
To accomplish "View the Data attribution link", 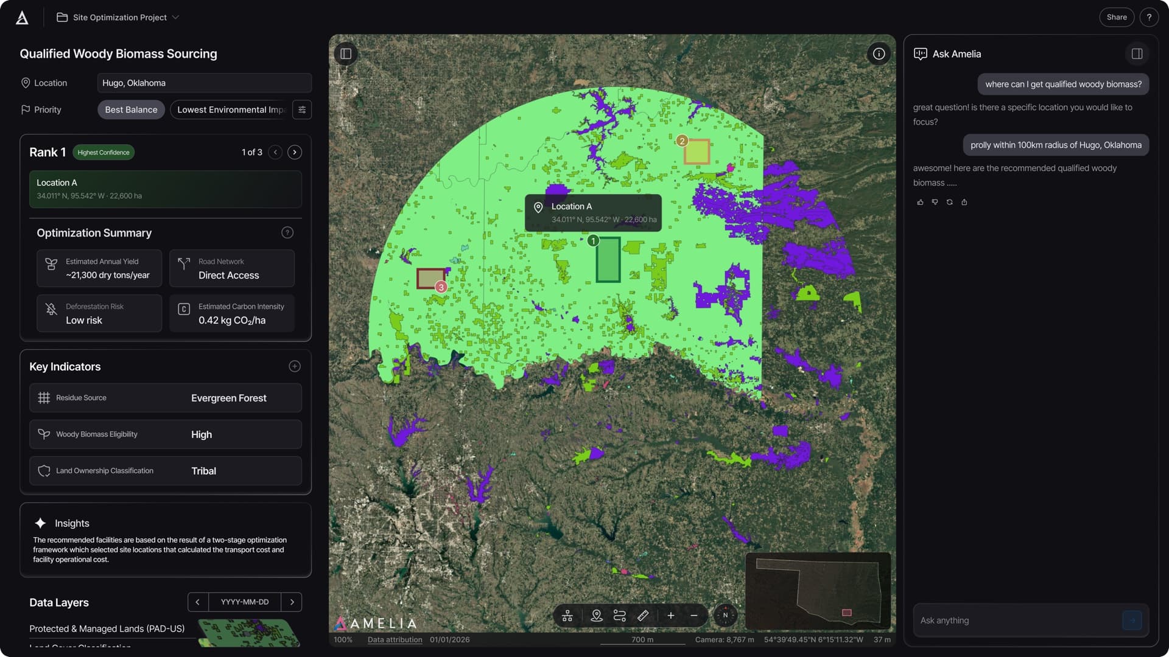I will (395, 639).
